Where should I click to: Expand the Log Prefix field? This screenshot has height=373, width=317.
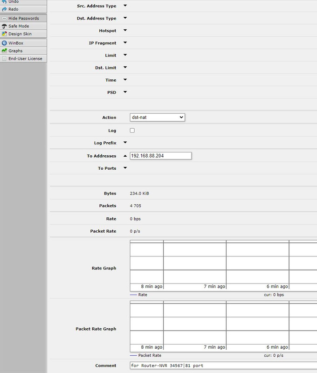[x=125, y=143]
